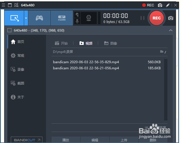Open the drawing pencil tool
Viewport: 181px width, 143px height.
168,5
